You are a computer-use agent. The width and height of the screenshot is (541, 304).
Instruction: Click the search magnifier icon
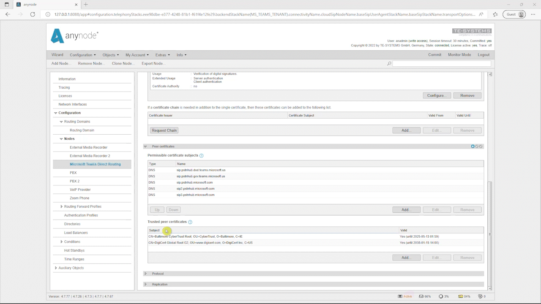389,64
